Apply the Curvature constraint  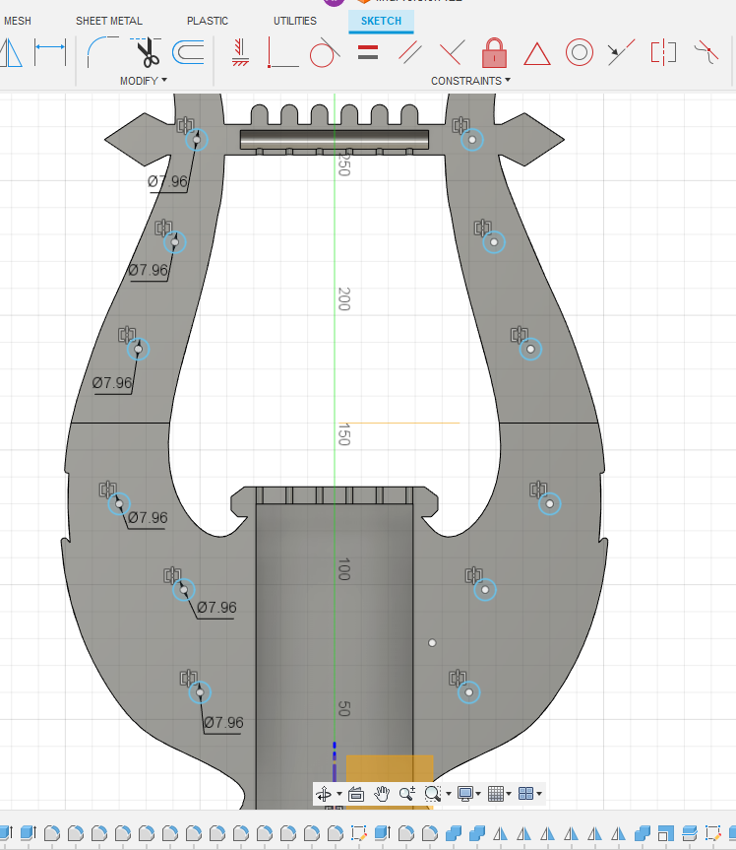706,52
